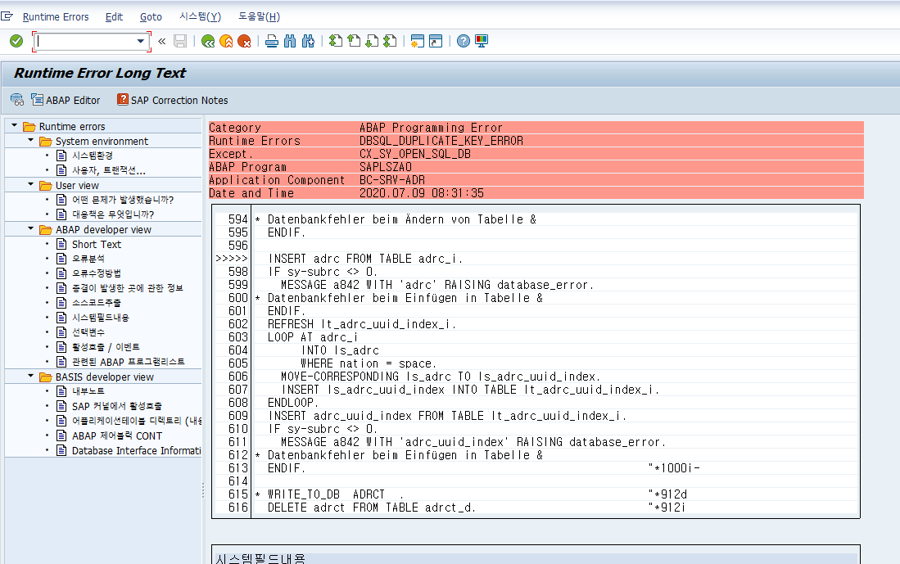Click the red Cancel icon
The image size is (900, 564).
(245, 41)
